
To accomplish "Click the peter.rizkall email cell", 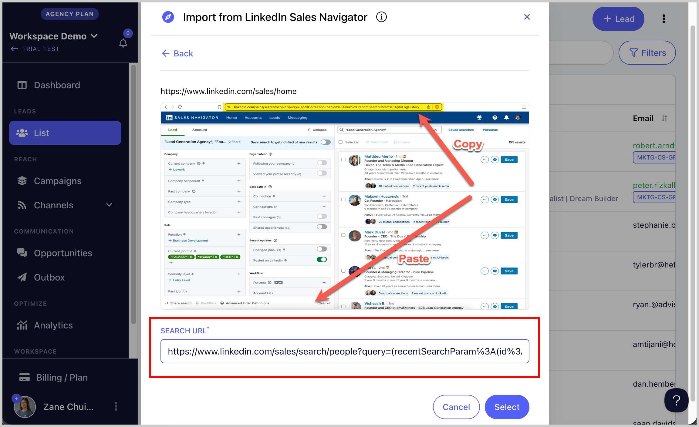I will point(654,185).
